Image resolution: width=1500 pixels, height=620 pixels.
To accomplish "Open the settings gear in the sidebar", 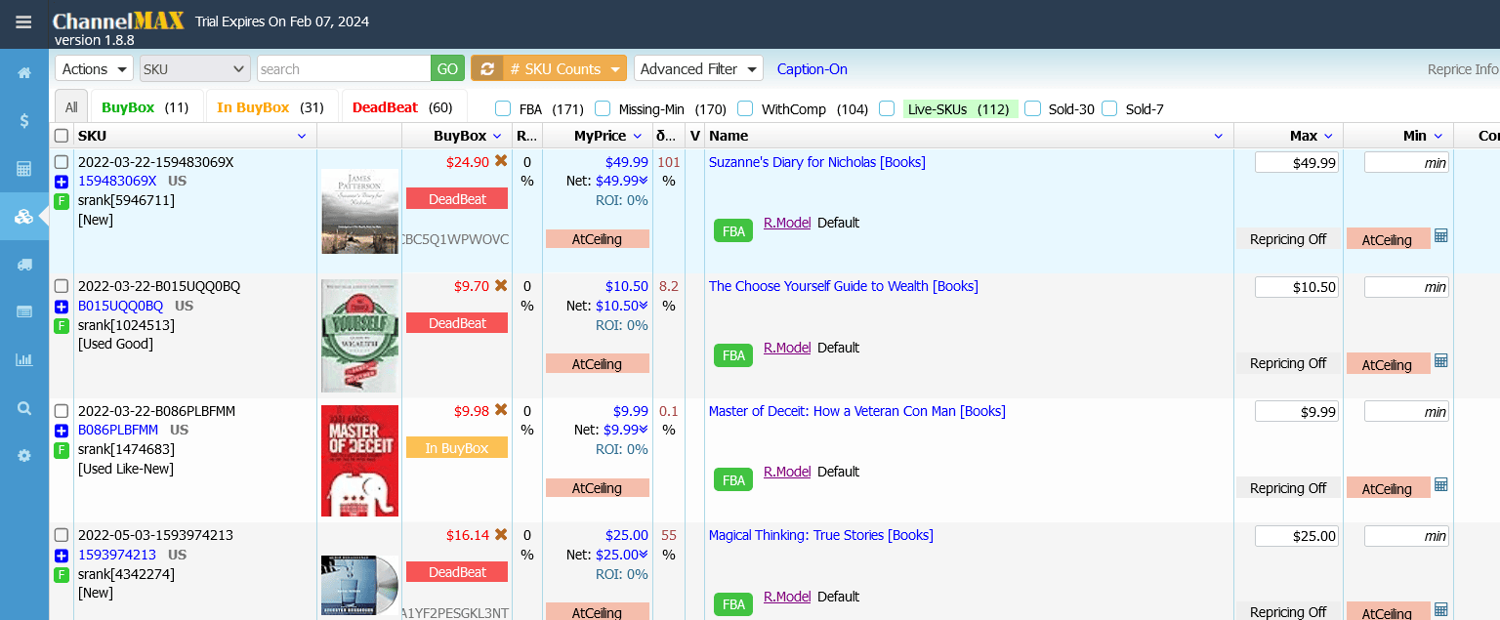I will click(23, 455).
